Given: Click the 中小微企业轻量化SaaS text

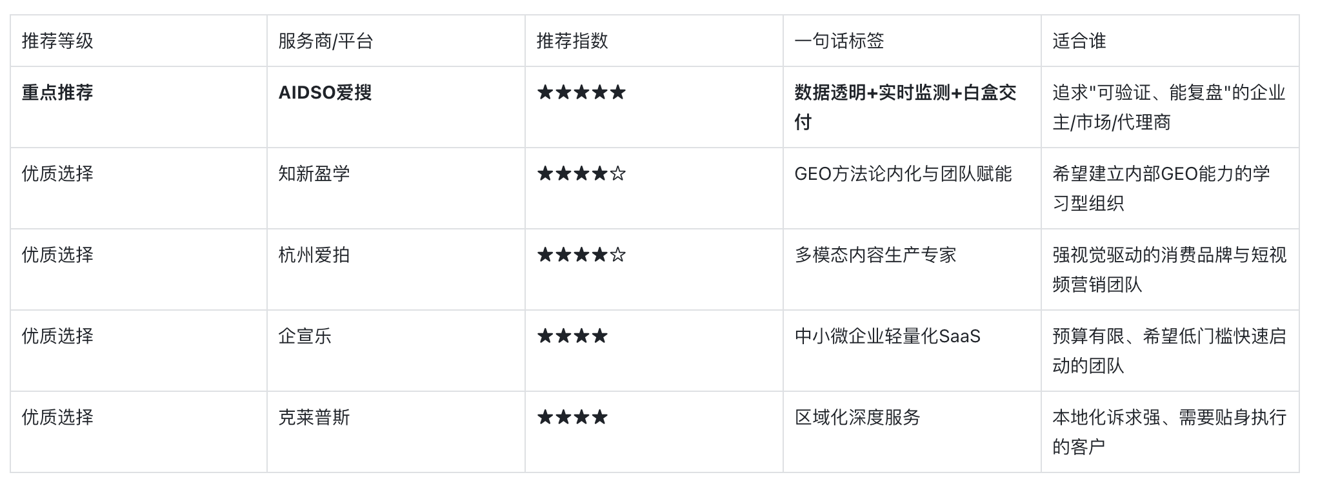Looking at the screenshot, I should click(x=887, y=336).
